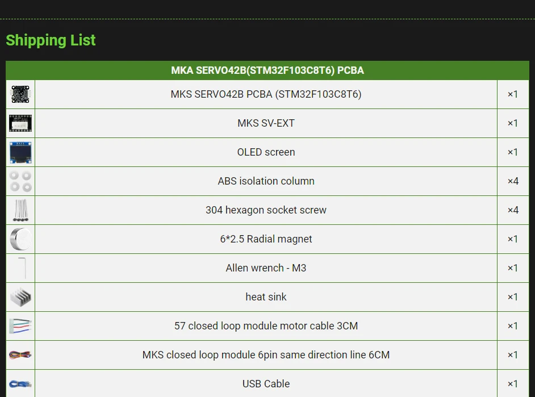Screen dimensions: 535x397
Task: Click the ×4 quantity for ABS isolation column
Action: (x=513, y=181)
